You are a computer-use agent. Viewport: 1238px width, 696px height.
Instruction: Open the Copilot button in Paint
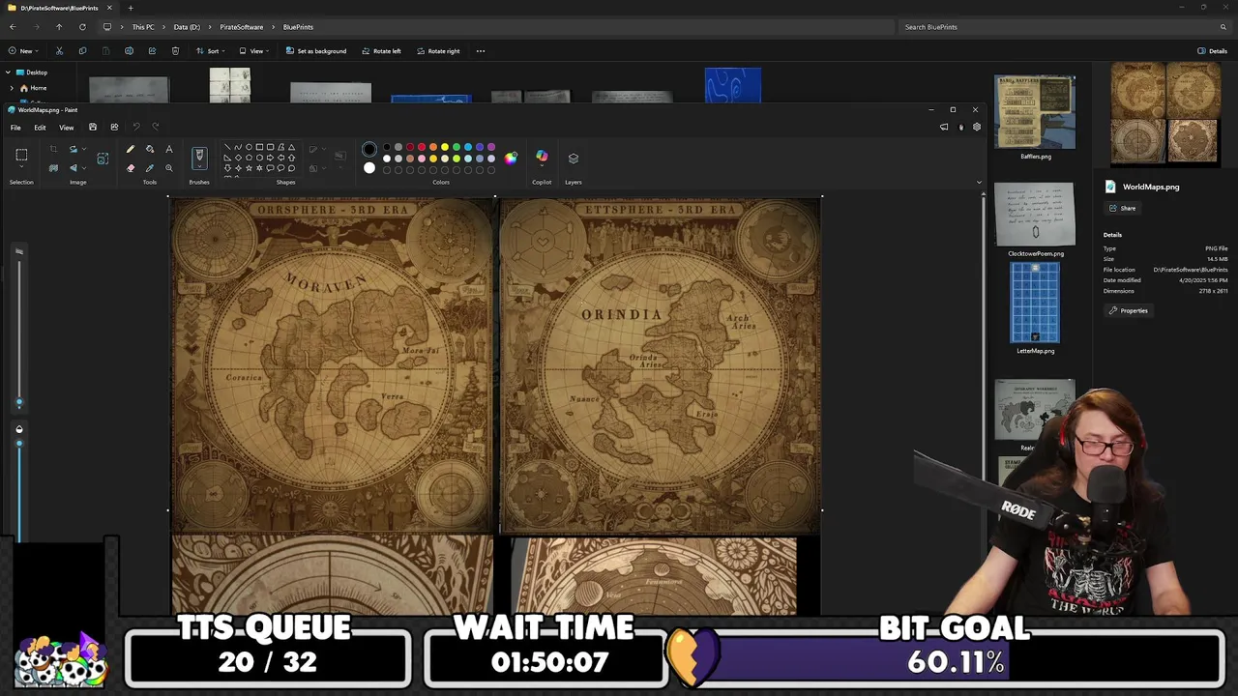pyautogui.click(x=542, y=157)
